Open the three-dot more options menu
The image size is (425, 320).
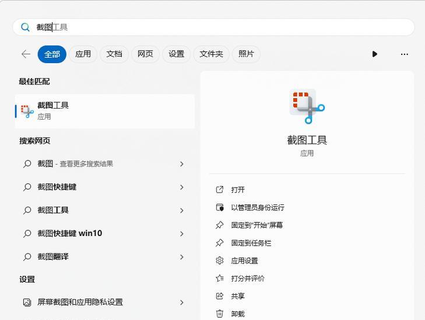tap(405, 54)
